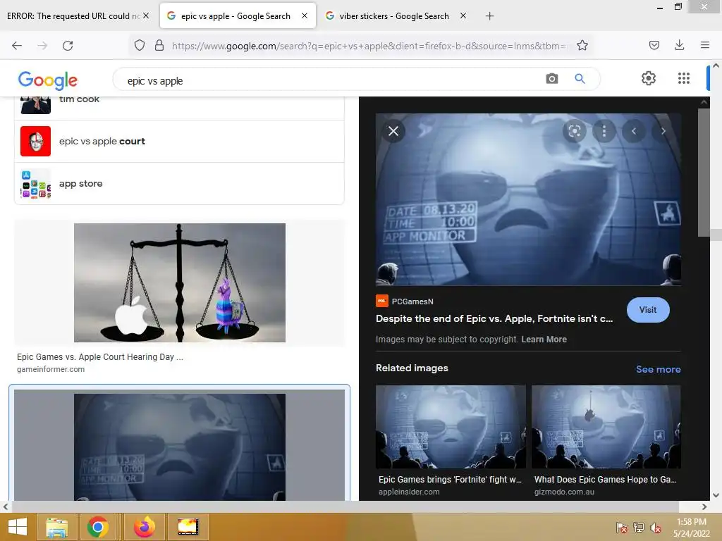722x541 pixels.
Task: Open Windows Start menu
Action: click(17, 527)
